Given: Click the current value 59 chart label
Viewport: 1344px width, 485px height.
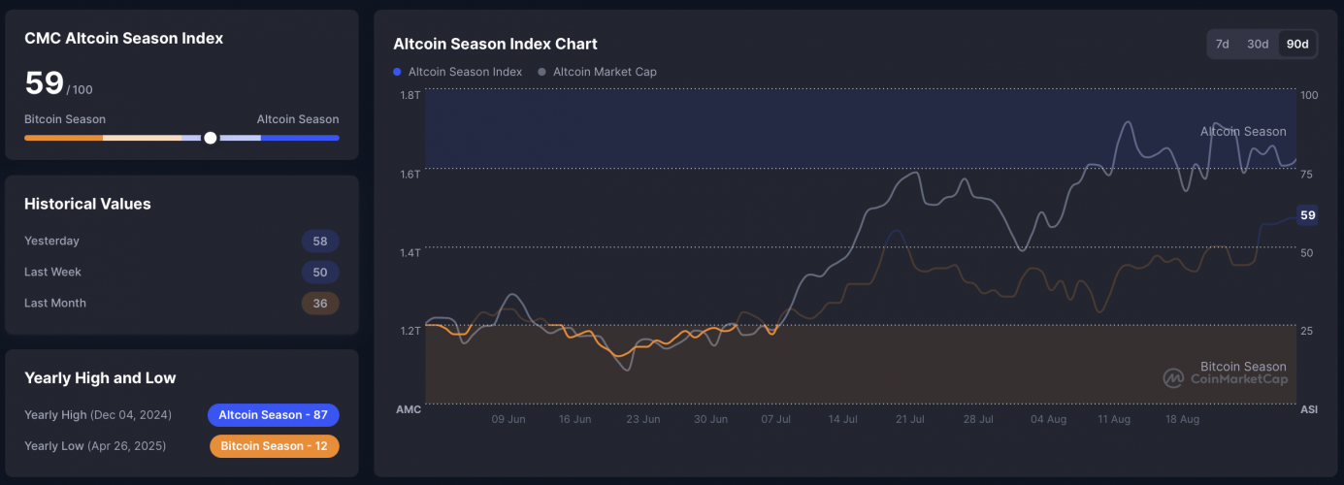Looking at the screenshot, I should (1307, 215).
